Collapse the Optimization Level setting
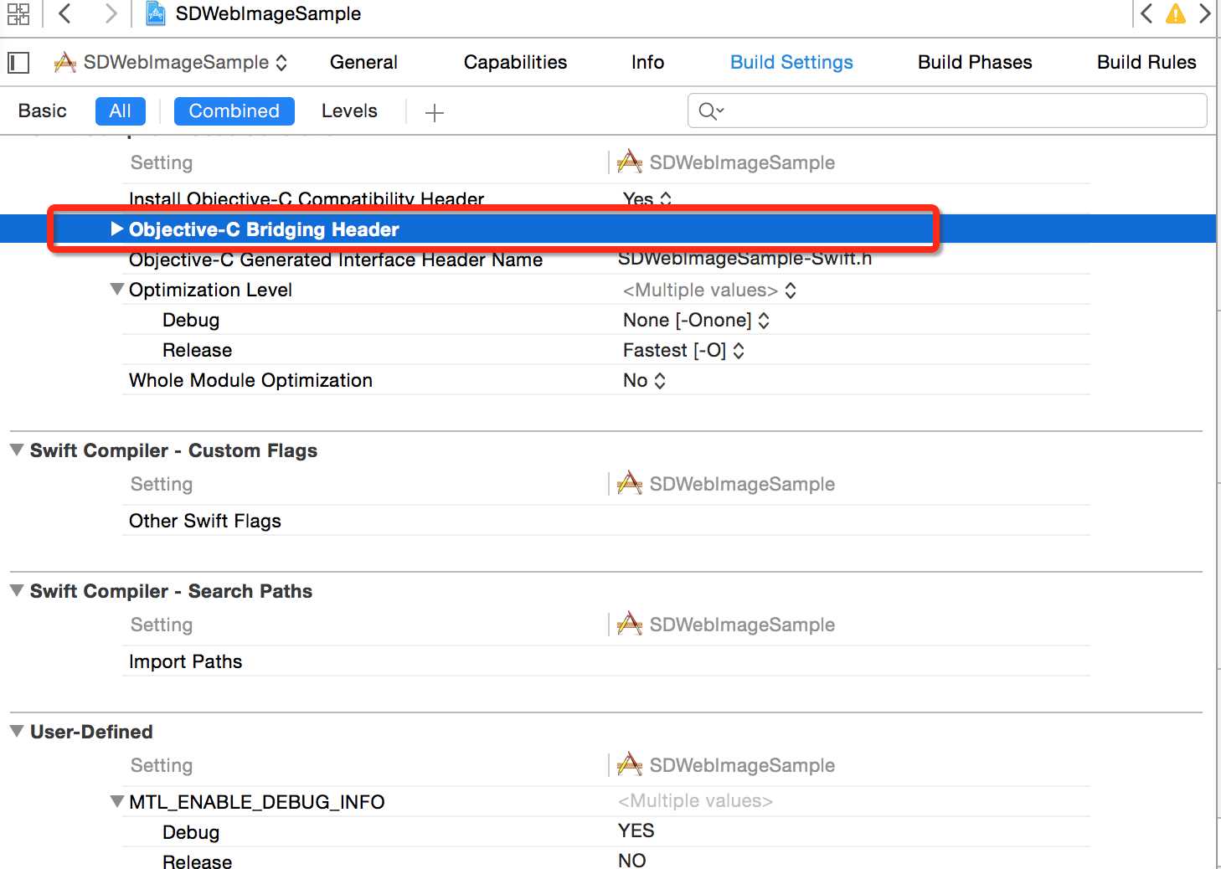 coord(117,290)
